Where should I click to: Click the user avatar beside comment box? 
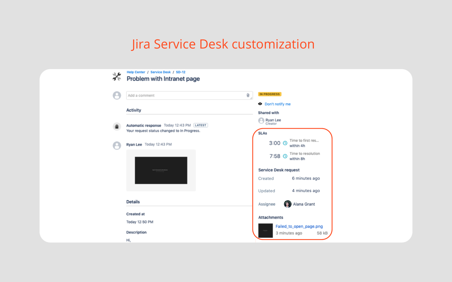(x=117, y=96)
